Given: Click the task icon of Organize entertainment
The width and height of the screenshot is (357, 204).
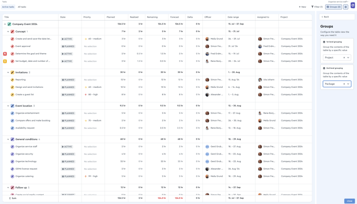Looking at the screenshot, I should [12, 113].
